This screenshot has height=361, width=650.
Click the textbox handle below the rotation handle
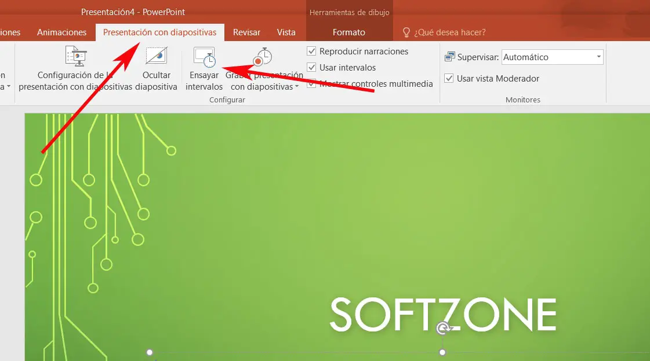point(442,352)
